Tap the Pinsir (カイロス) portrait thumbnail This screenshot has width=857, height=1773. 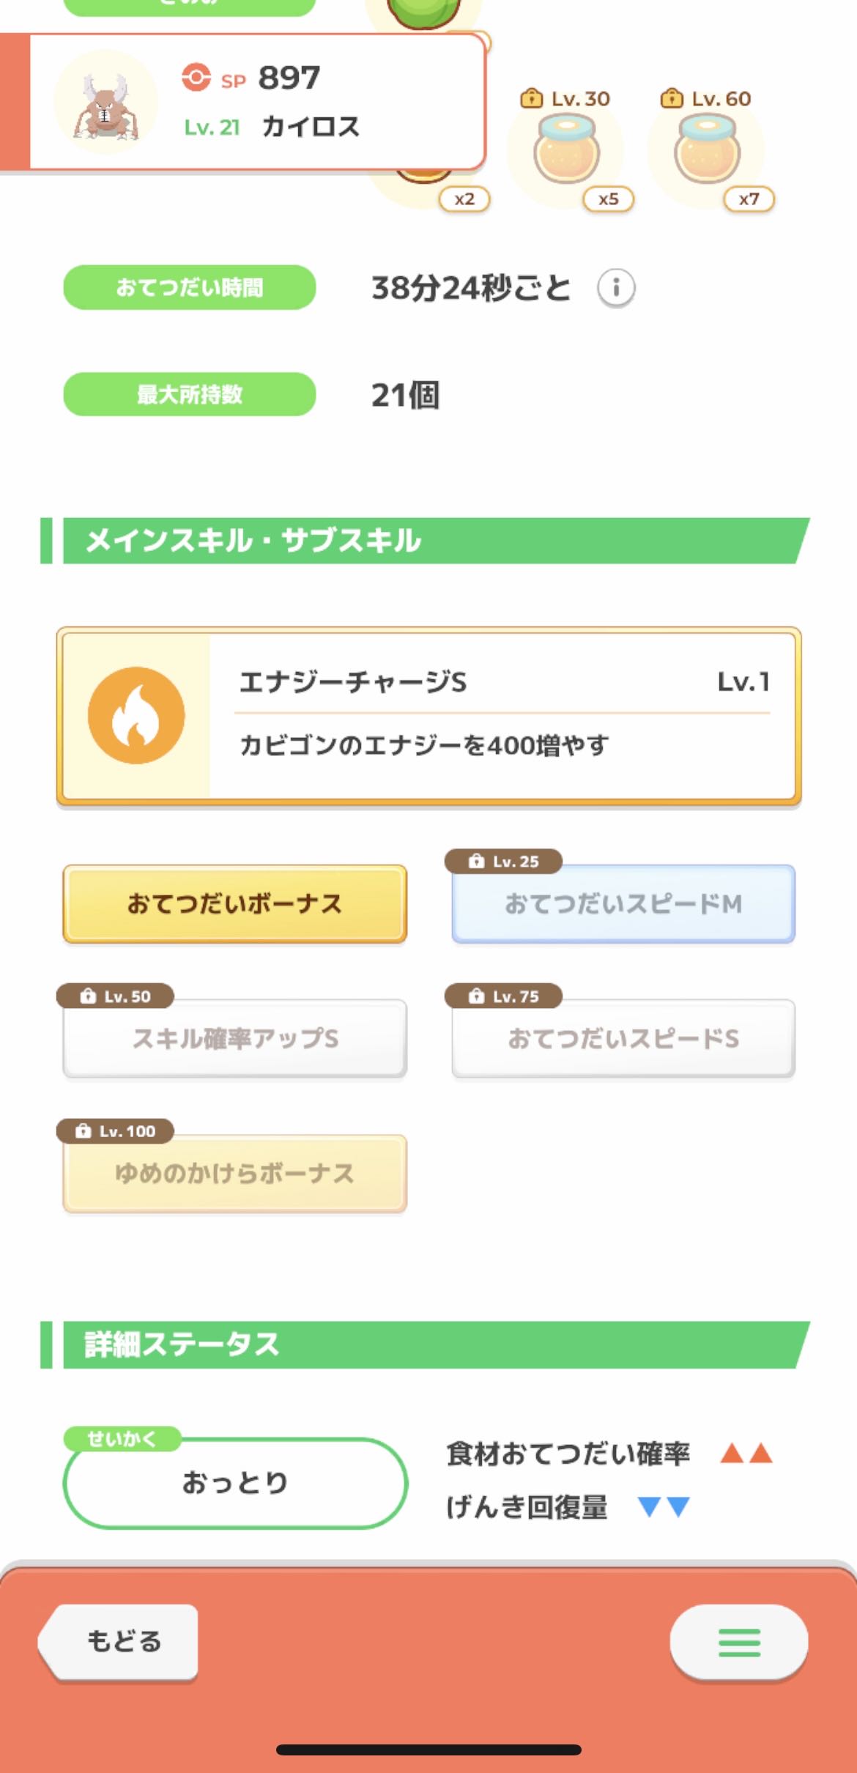point(106,103)
